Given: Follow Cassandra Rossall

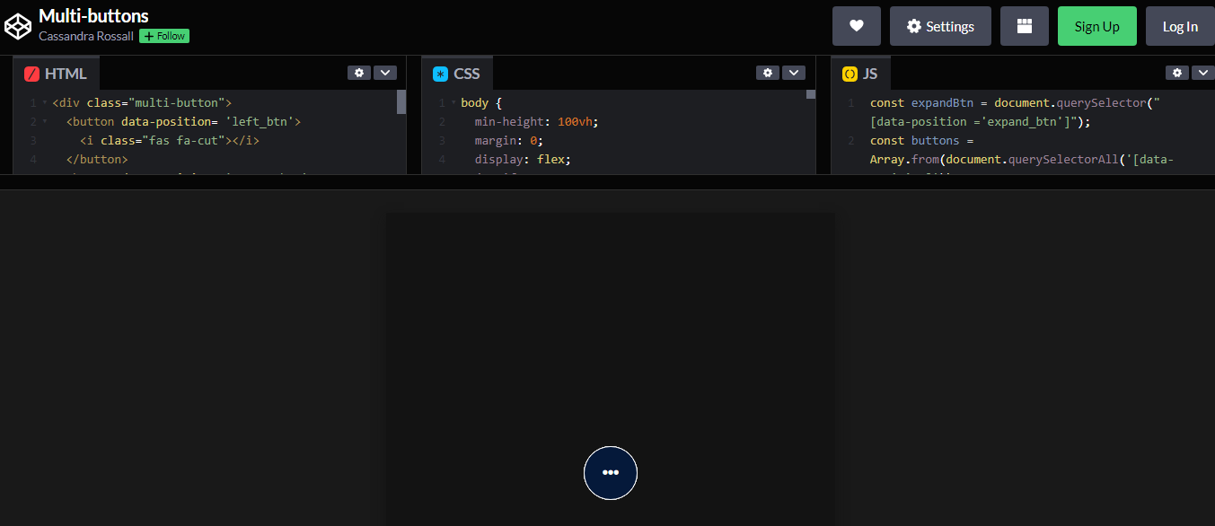Looking at the screenshot, I should point(163,36).
